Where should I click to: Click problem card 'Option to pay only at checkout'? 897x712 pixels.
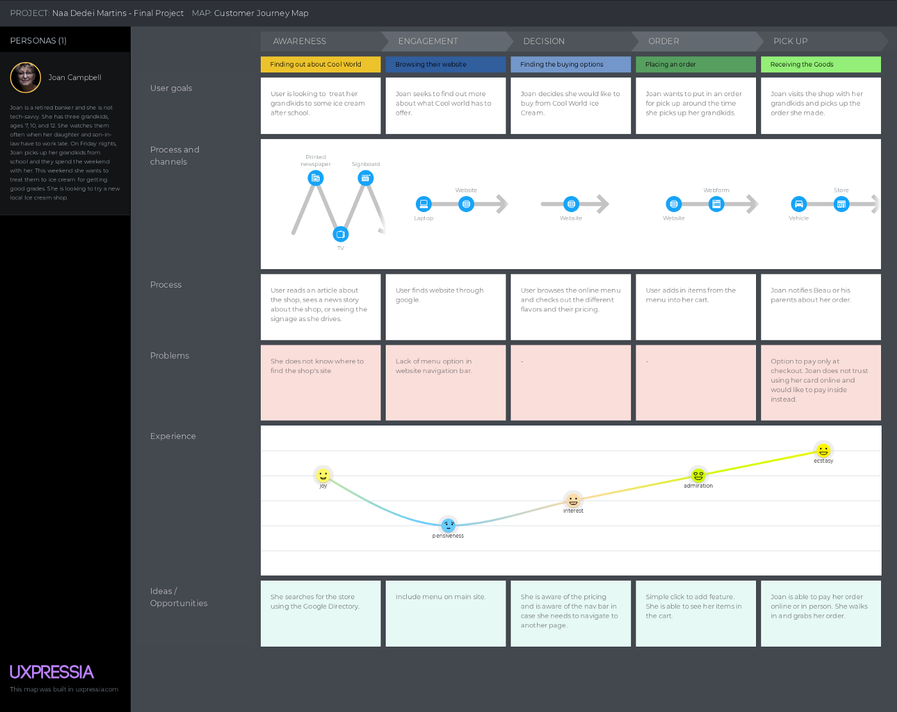(x=821, y=383)
